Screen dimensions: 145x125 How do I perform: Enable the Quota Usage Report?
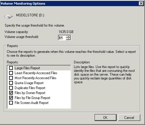click(11, 83)
